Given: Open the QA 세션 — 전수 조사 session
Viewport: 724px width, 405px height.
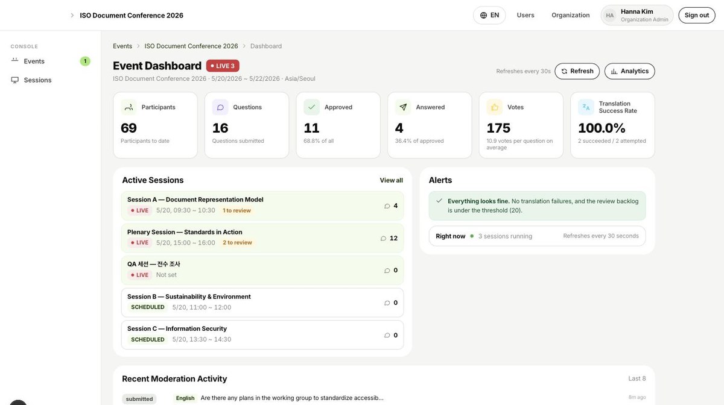Looking at the screenshot, I should pos(262,270).
